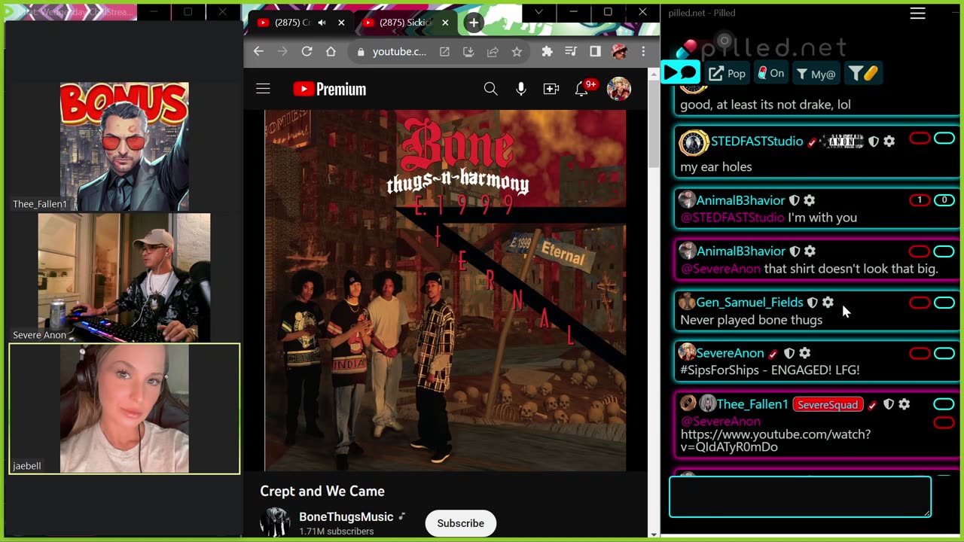The width and height of the screenshot is (964, 542).
Task: Click red pill showing 1 count
Action: click(x=920, y=200)
